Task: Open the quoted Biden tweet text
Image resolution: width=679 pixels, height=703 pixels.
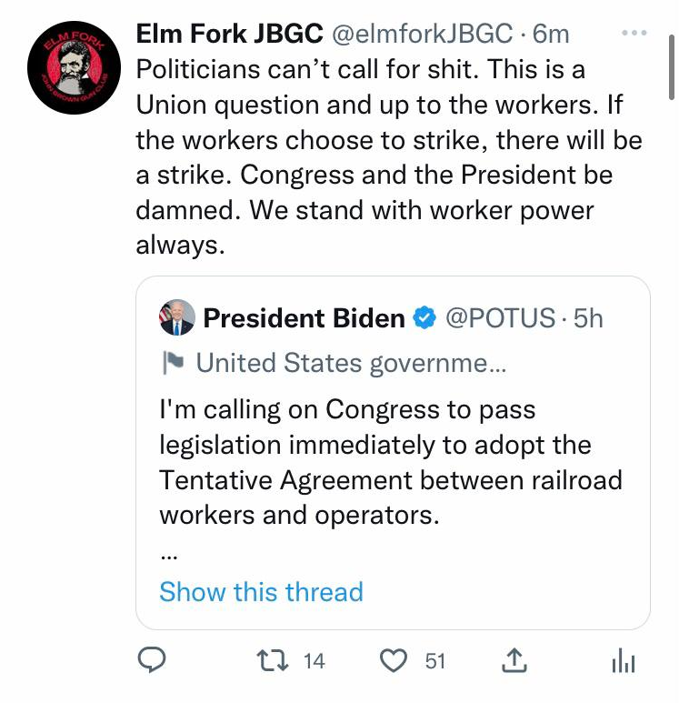Action: 391,462
